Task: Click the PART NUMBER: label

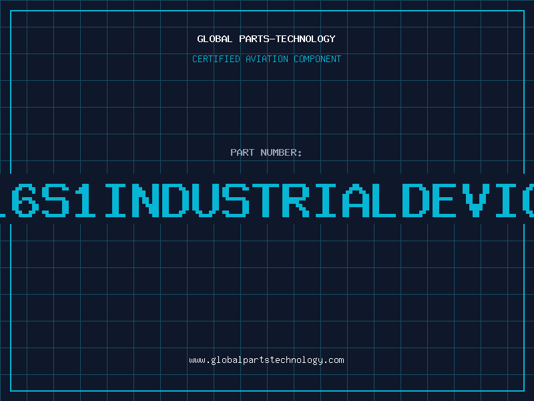Action: [x=266, y=152]
